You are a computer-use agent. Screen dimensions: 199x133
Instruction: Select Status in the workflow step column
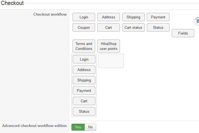pos(84,111)
